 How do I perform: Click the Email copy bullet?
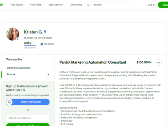(x=66, y=121)
